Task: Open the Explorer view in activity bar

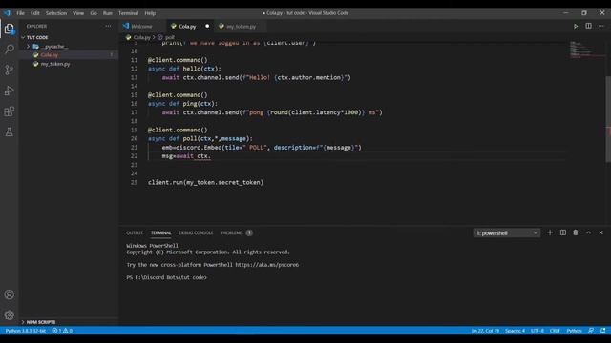Action: (x=9, y=29)
